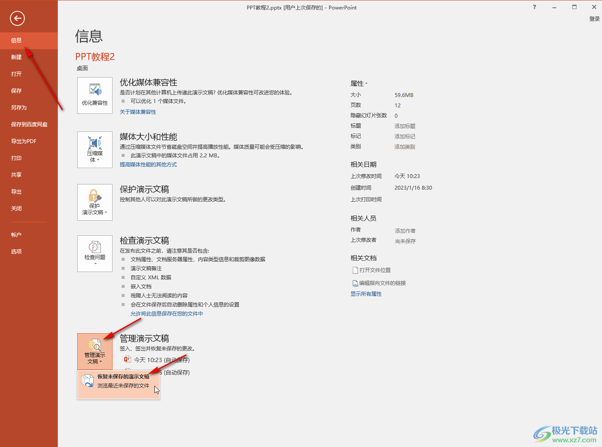602x447 pixels.
Task: Click the 允许将此信息保存在您的文件中 link
Action: tap(167, 314)
